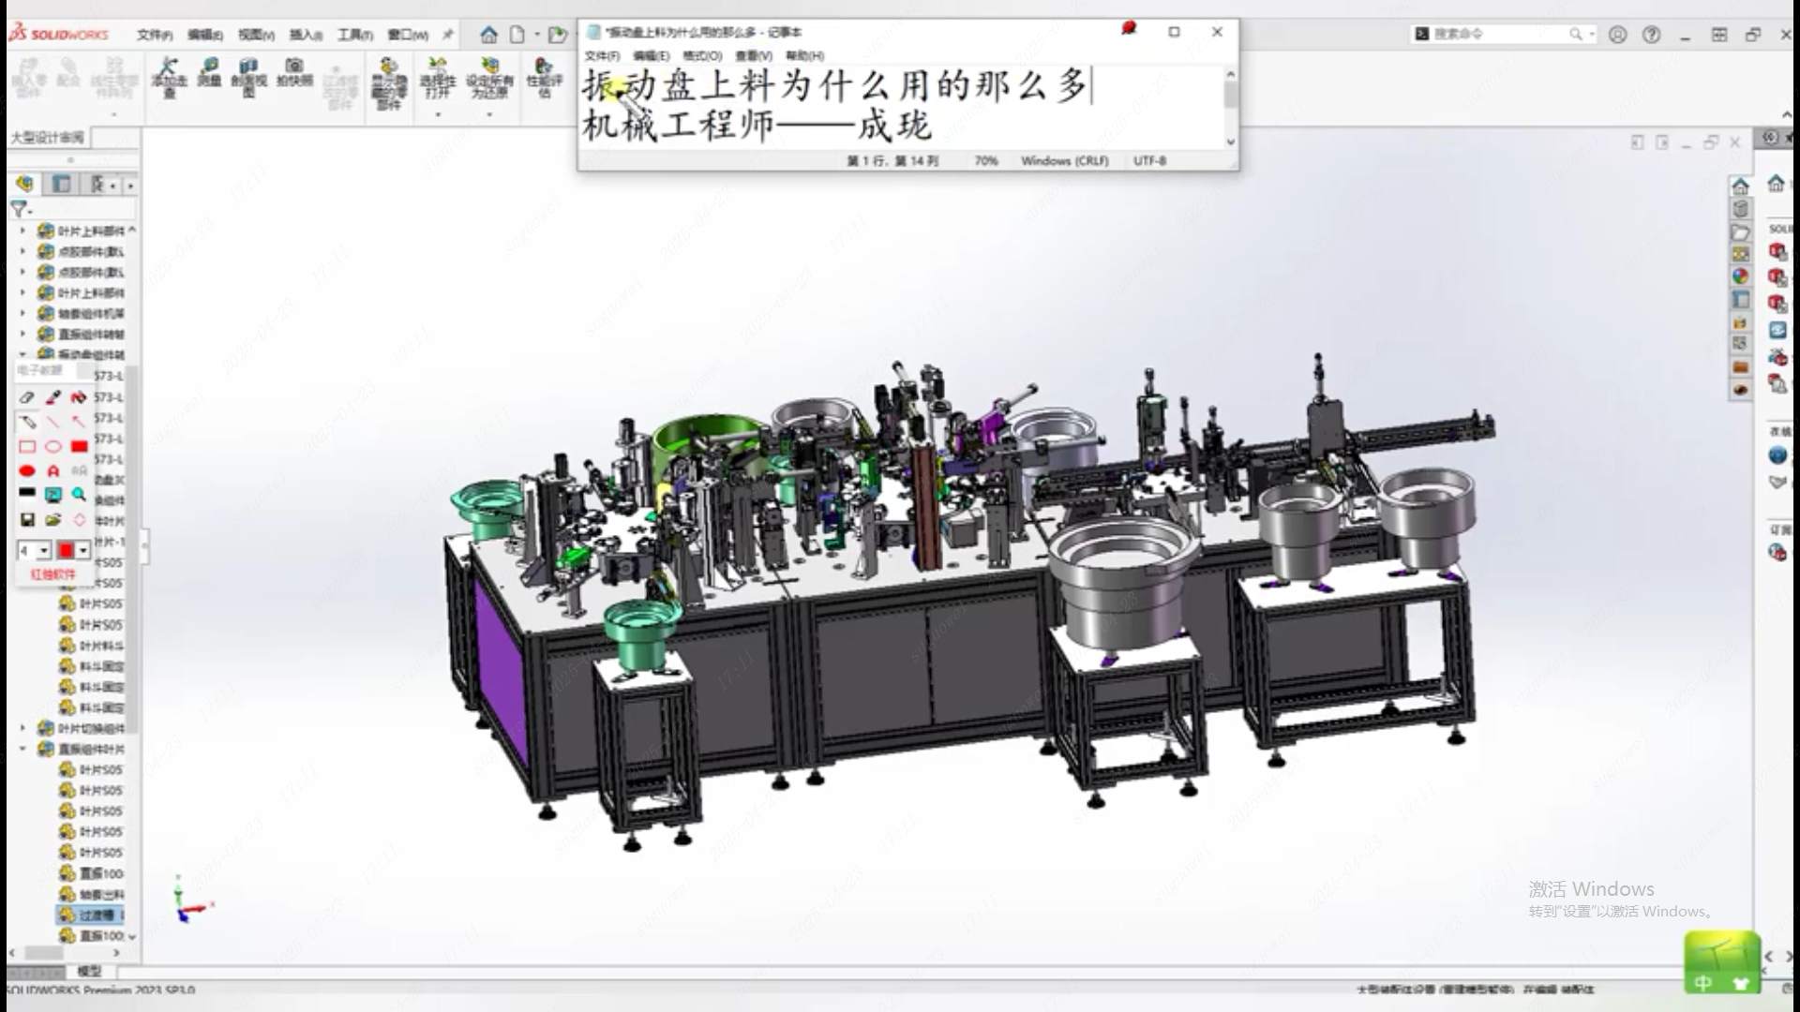Click the Add Walkthrough (添加走查) tool
Screen dimensions: 1800x1012
[x=169, y=77]
